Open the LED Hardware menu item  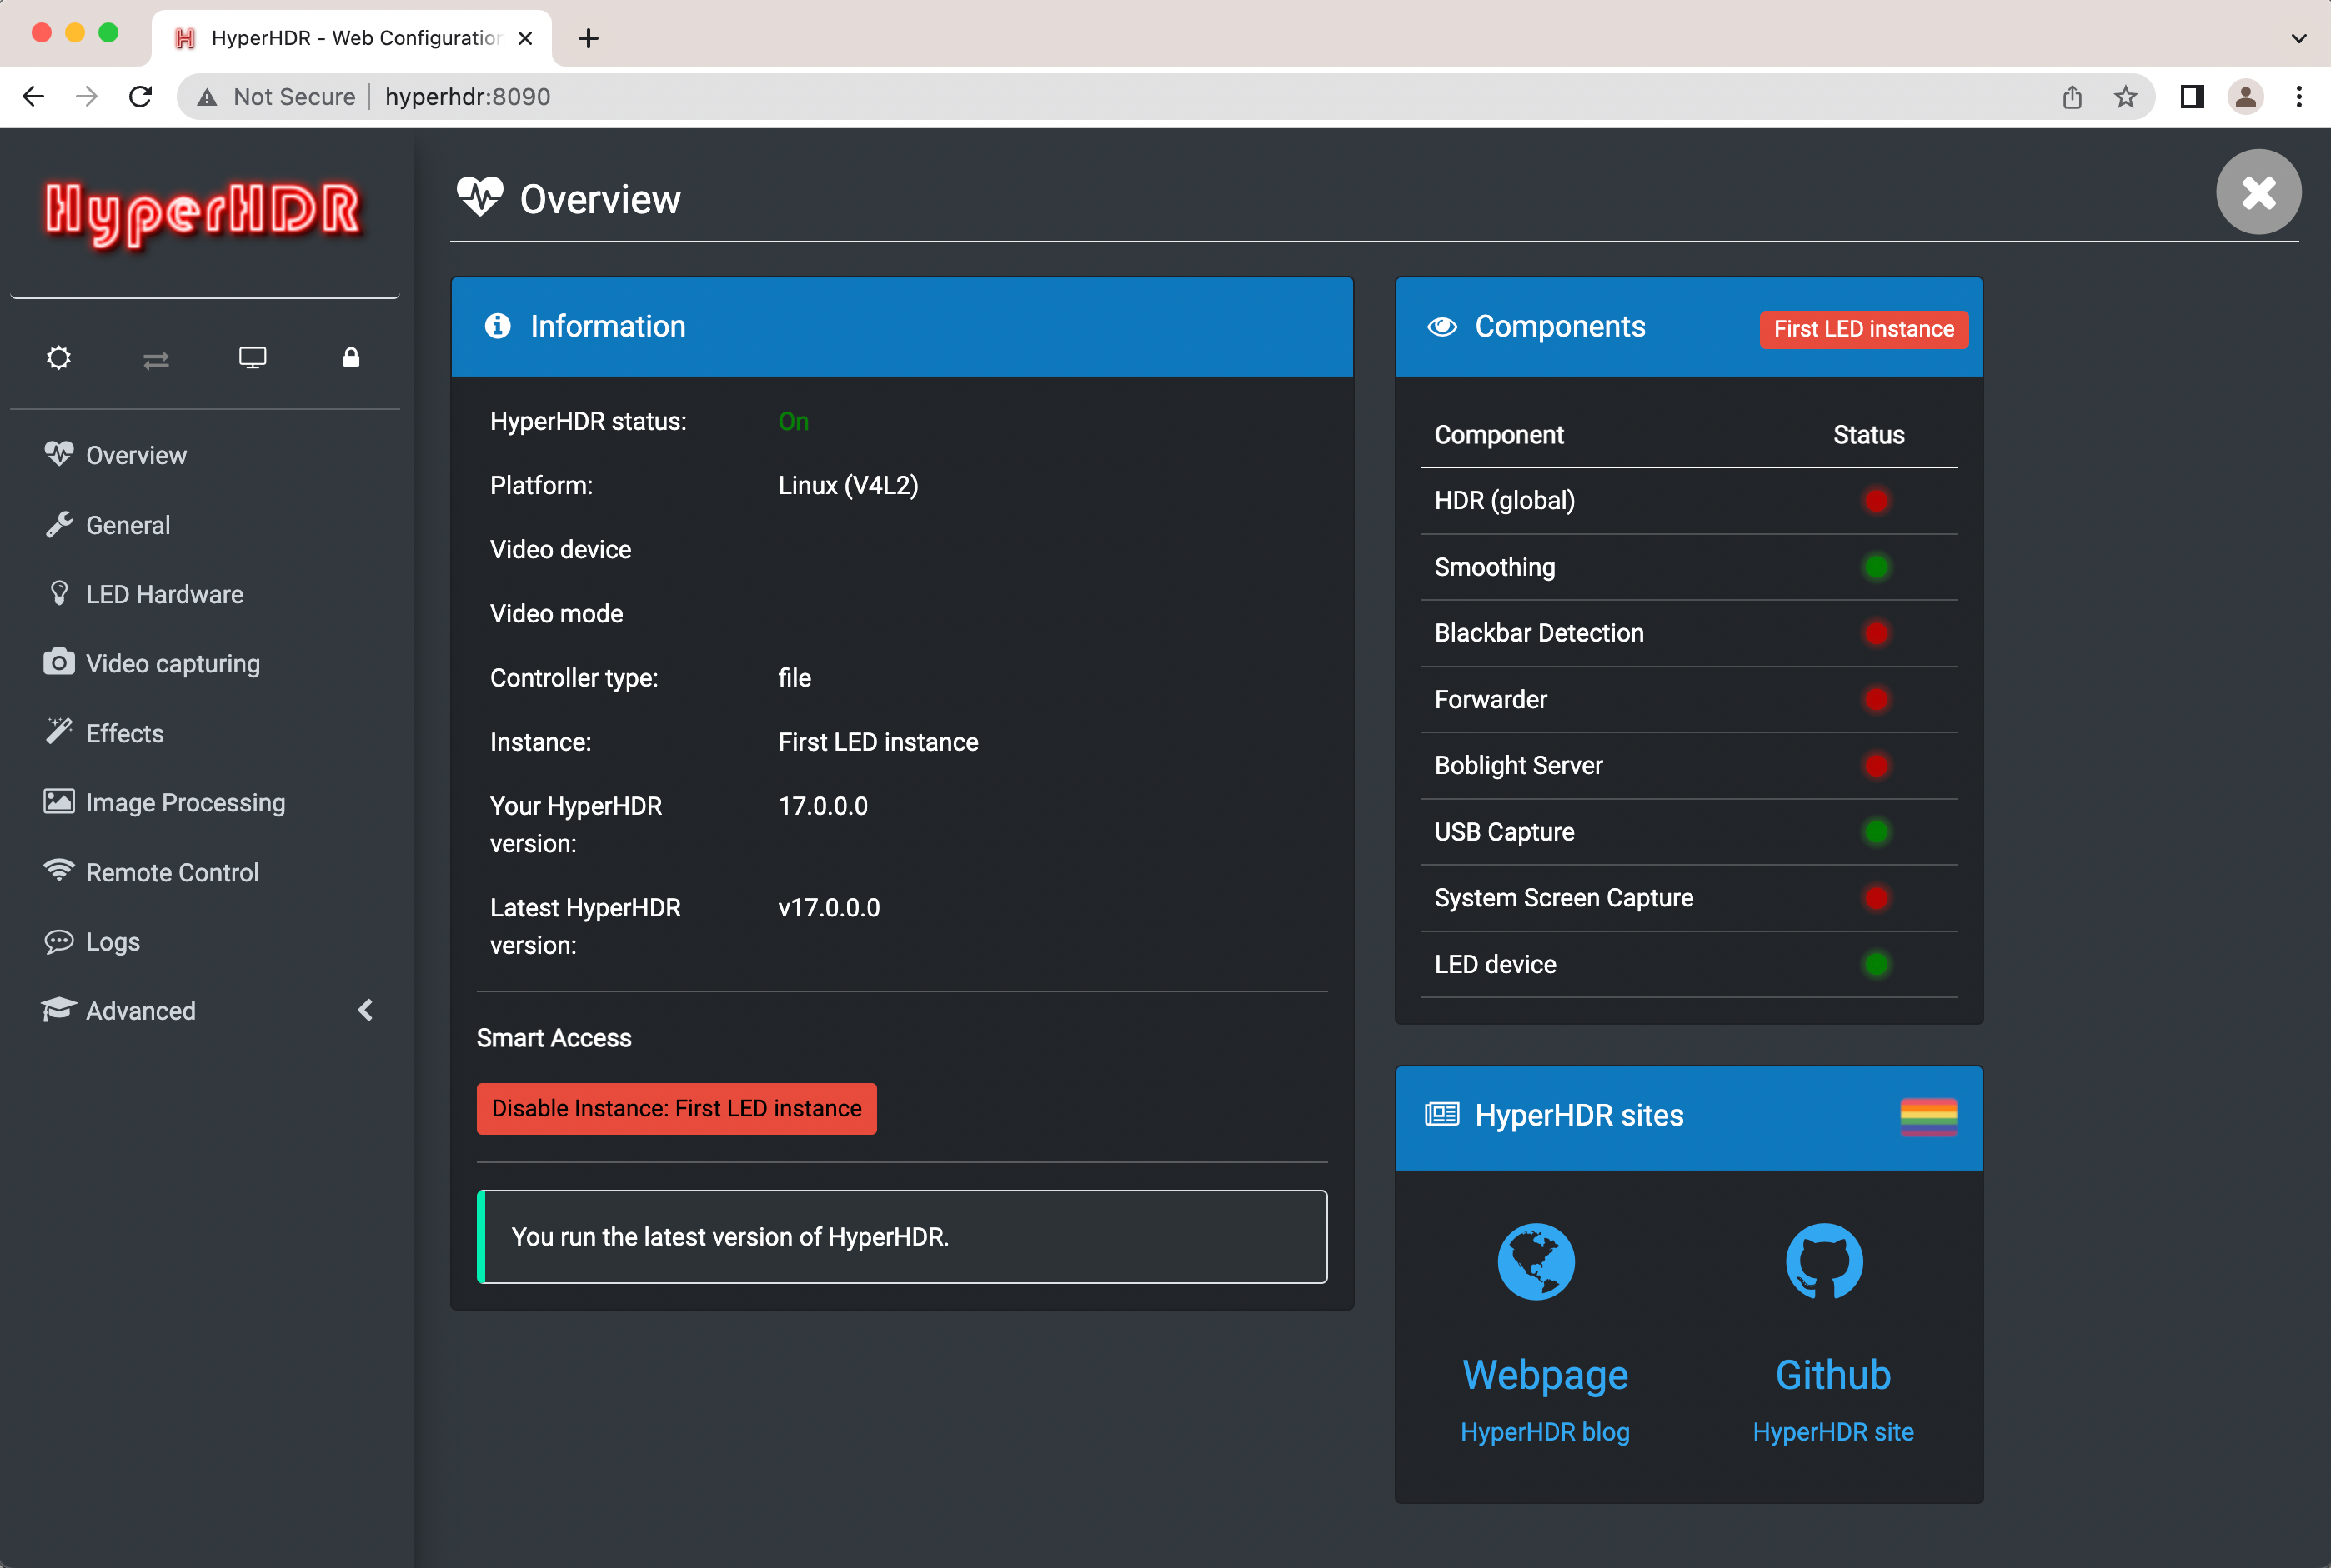point(164,594)
